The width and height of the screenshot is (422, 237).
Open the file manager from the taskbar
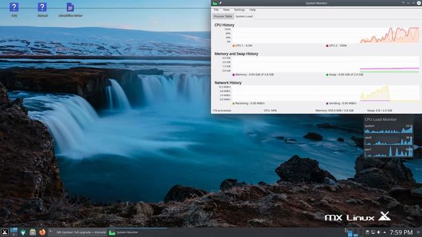click(x=32, y=232)
